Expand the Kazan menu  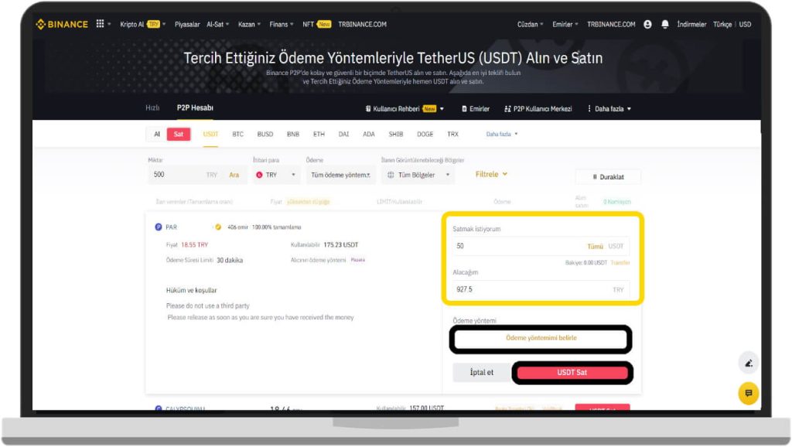249,24
